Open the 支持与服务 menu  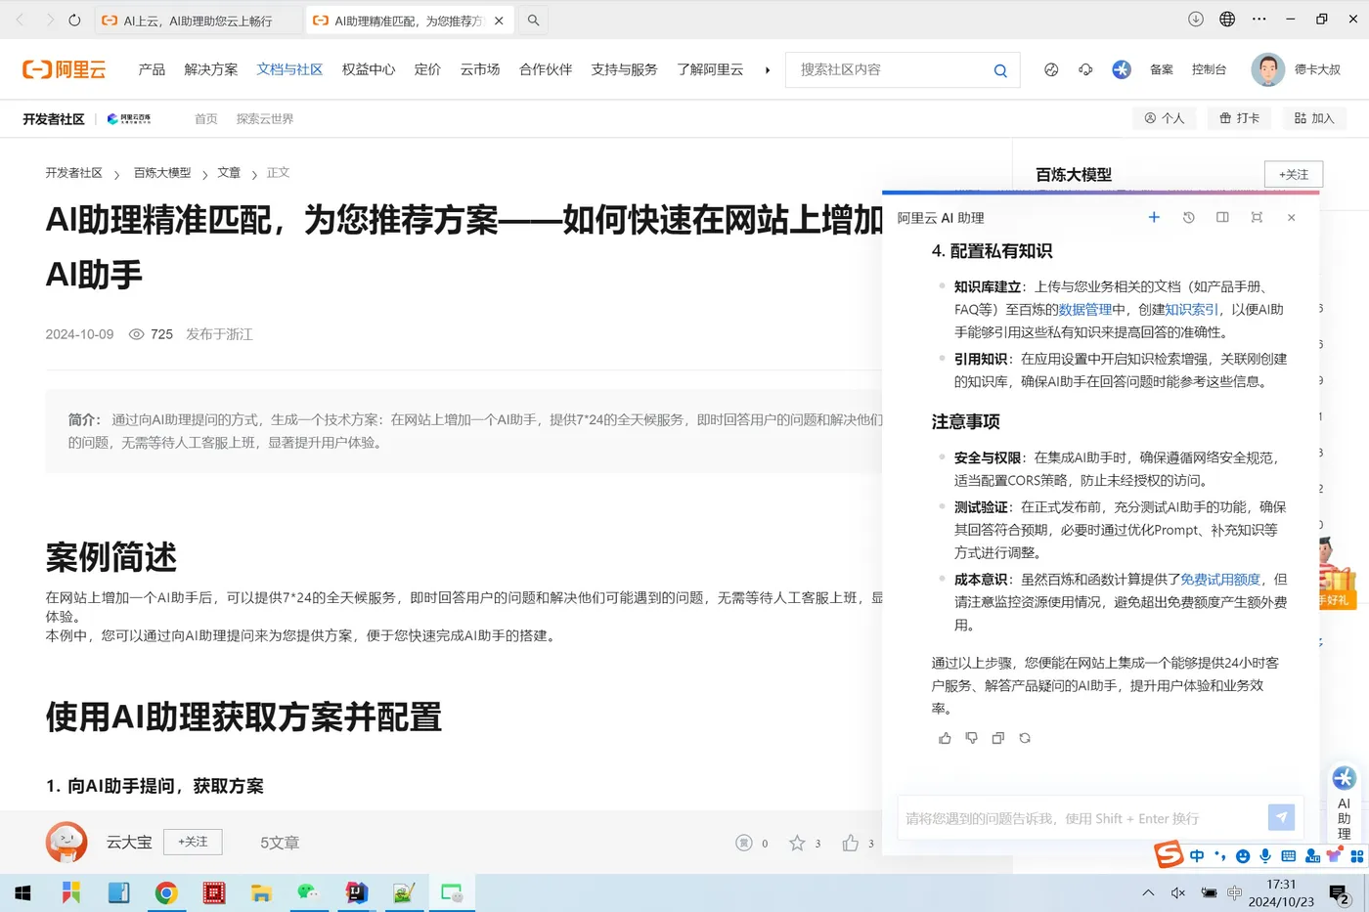click(x=624, y=69)
